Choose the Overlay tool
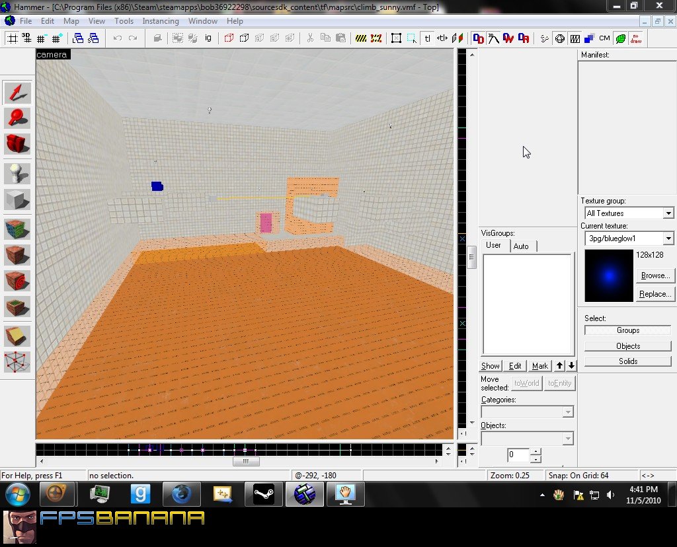Viewport: 677px width, 547px height. tap(17, 307)
